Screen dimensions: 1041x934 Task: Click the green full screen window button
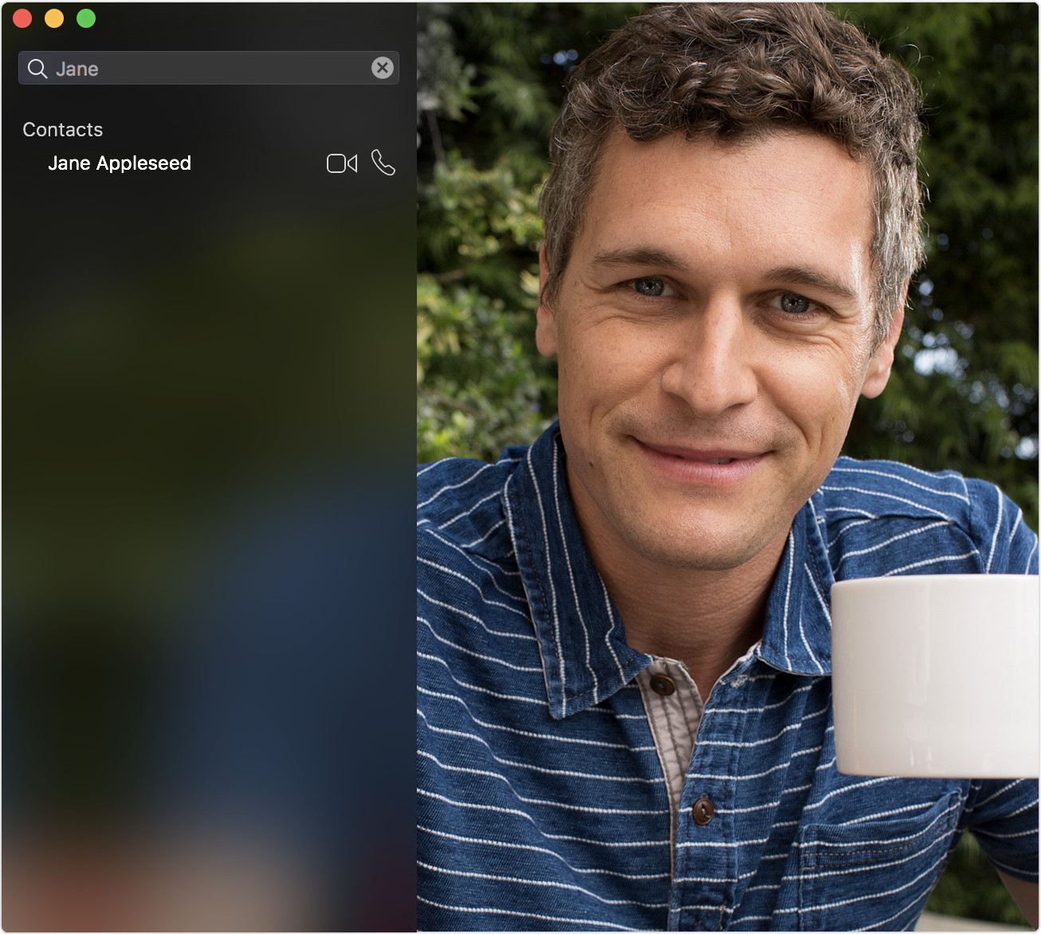coord(85,18)
